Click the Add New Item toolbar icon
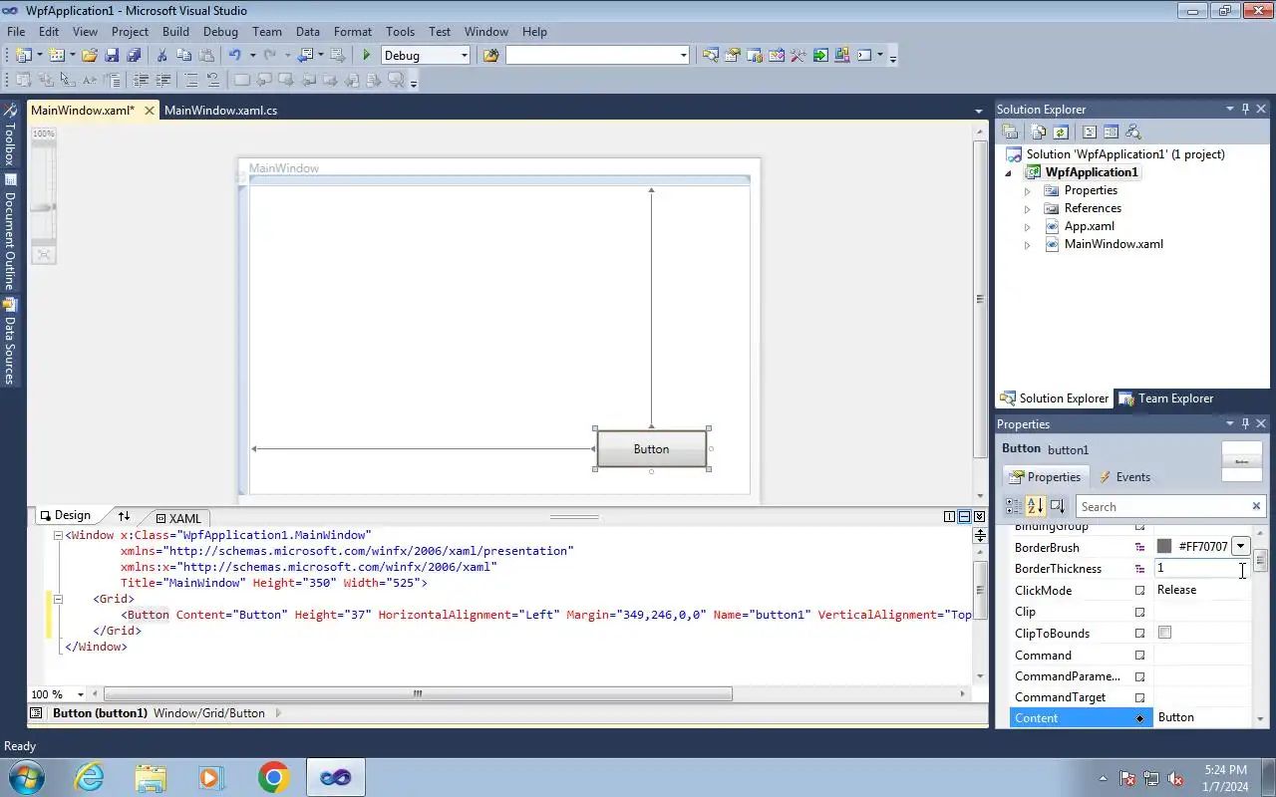This screenshot has height=797, width=1276. click(56, 56)
